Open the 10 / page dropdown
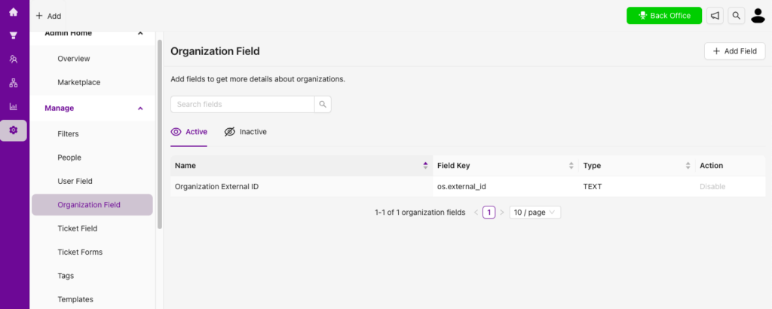Viewport: 772px width, 309px height. [x=535, y=213]
